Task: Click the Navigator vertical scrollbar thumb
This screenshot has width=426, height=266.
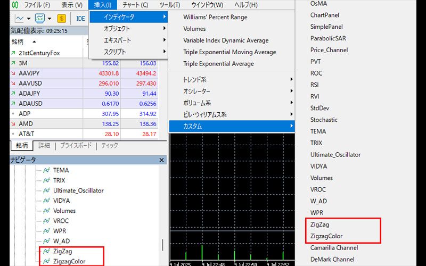Action: pos(163,244)
